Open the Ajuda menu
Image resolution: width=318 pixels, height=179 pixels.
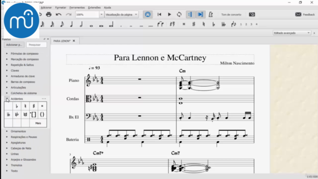[x=107, y=7]
